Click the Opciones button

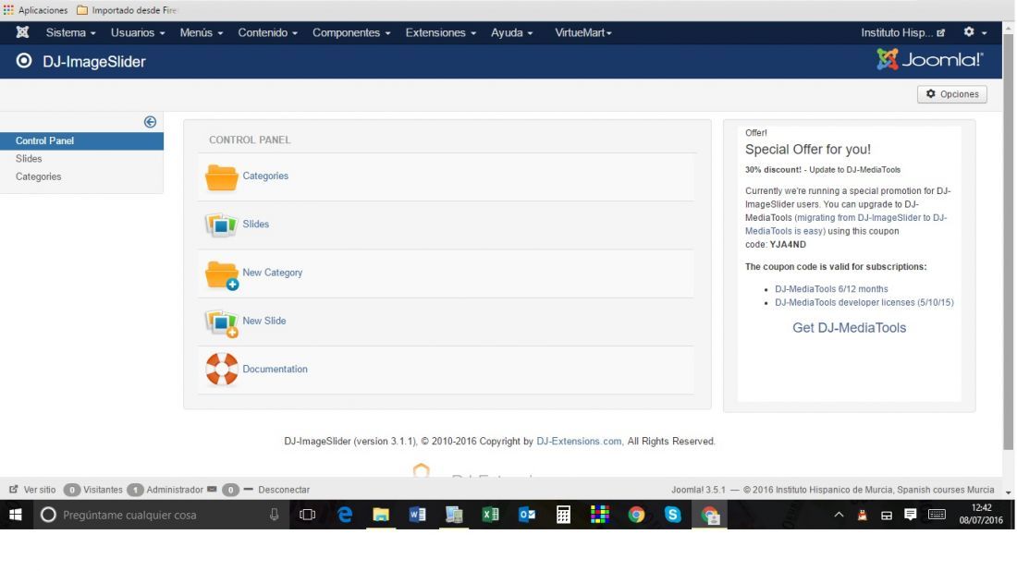click(951, 94)
